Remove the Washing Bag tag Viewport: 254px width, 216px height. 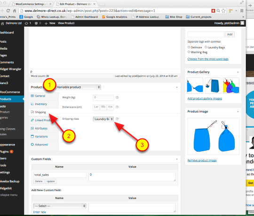coord(189,52)
